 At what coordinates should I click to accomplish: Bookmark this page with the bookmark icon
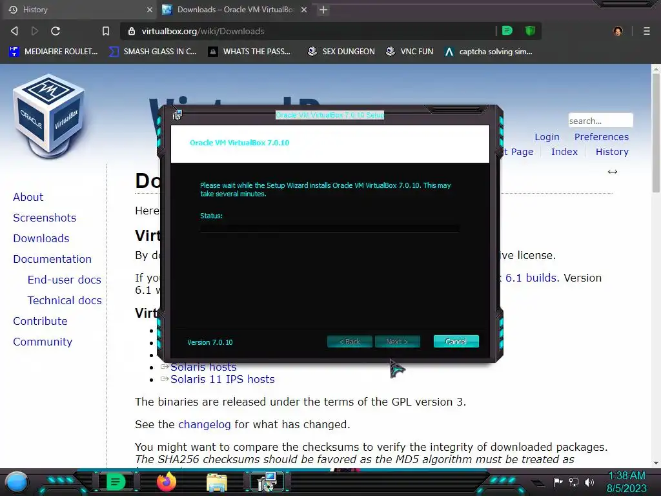tap(106, 31)
